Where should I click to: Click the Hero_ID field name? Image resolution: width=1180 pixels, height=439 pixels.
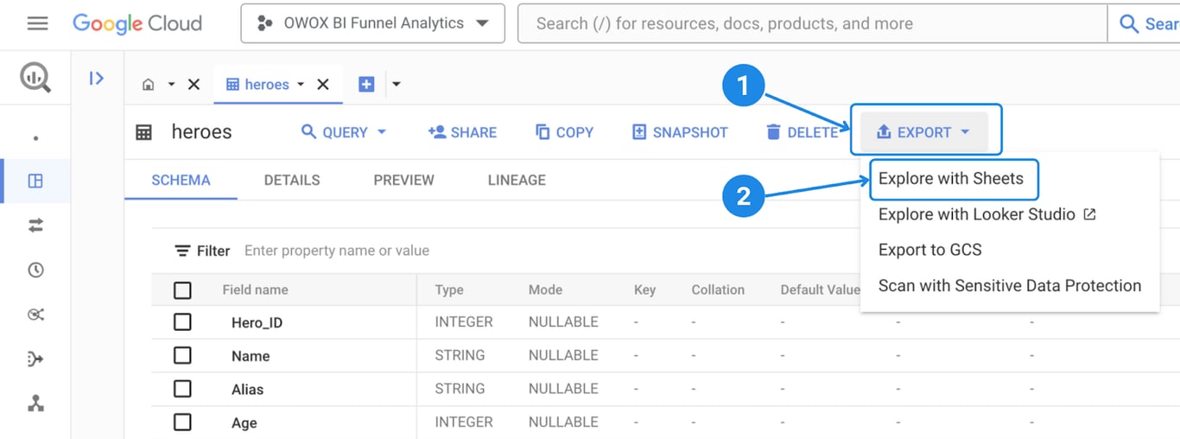click(x=257, y=323)
